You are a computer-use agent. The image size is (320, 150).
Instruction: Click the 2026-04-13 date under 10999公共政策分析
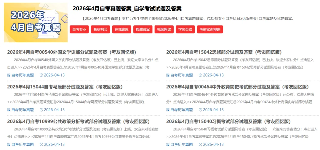[x=54, y=145]
